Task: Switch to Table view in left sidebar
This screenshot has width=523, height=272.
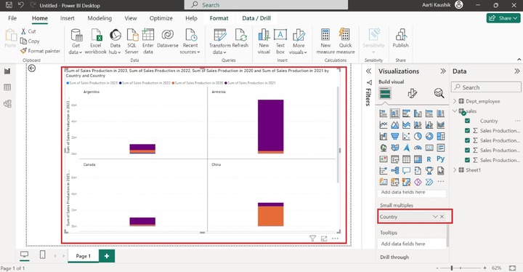Action: [7, 87]
